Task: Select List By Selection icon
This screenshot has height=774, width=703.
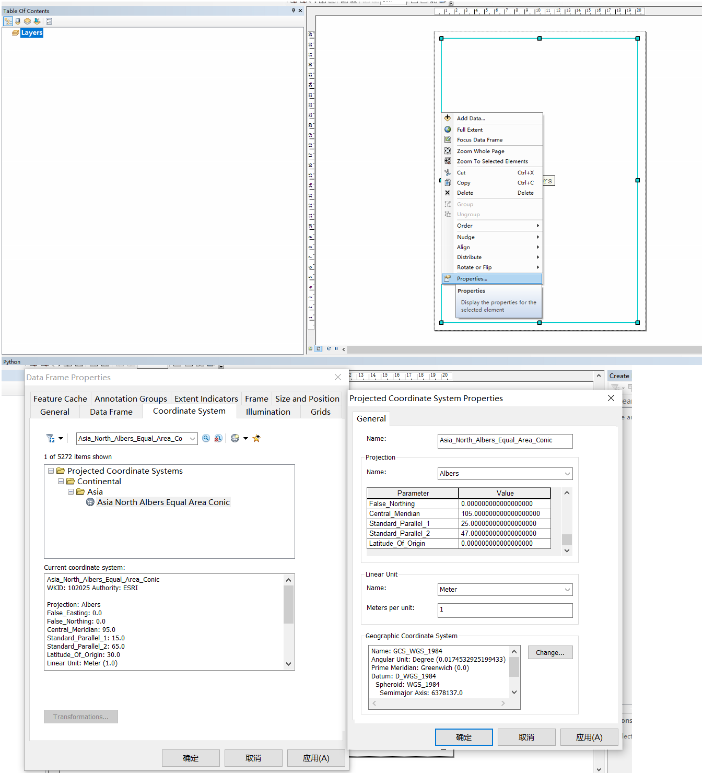Action: pos(37,21)
